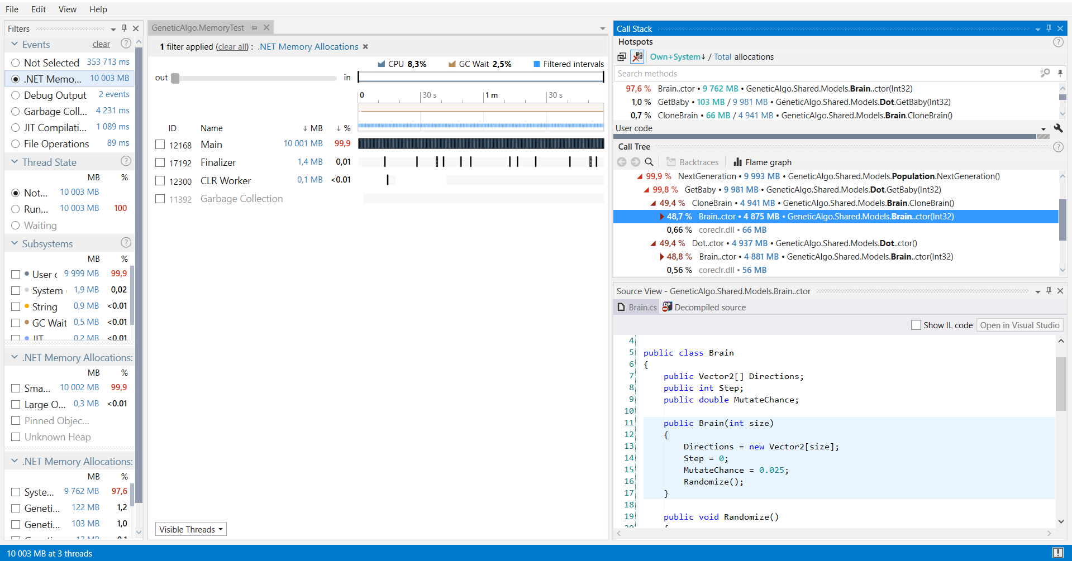
Task: Close the GeneticAlgo.MemoryTest tab
Action: (x=266, y=27)
